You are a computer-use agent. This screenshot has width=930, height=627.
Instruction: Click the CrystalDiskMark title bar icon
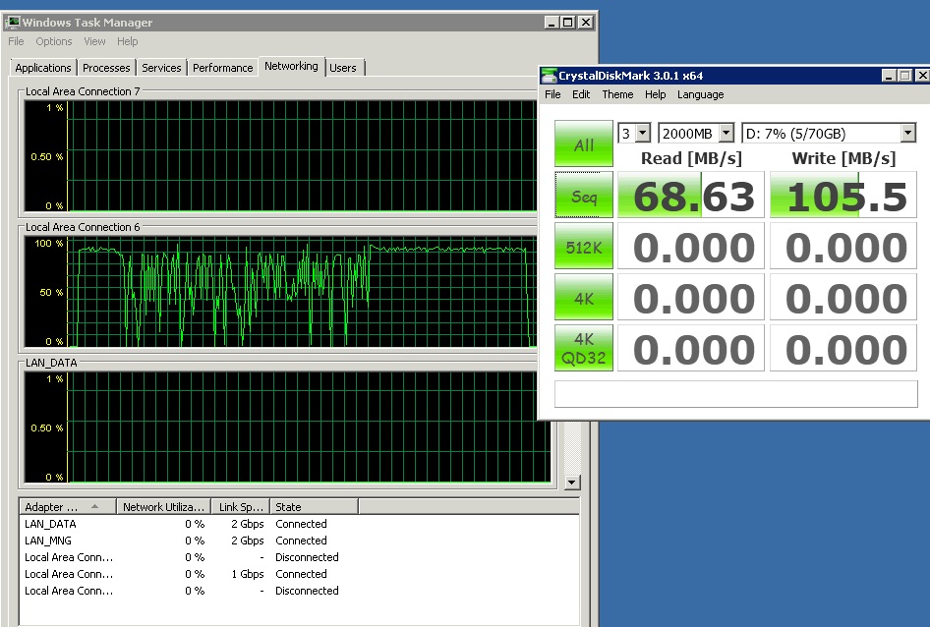[551, 76]
